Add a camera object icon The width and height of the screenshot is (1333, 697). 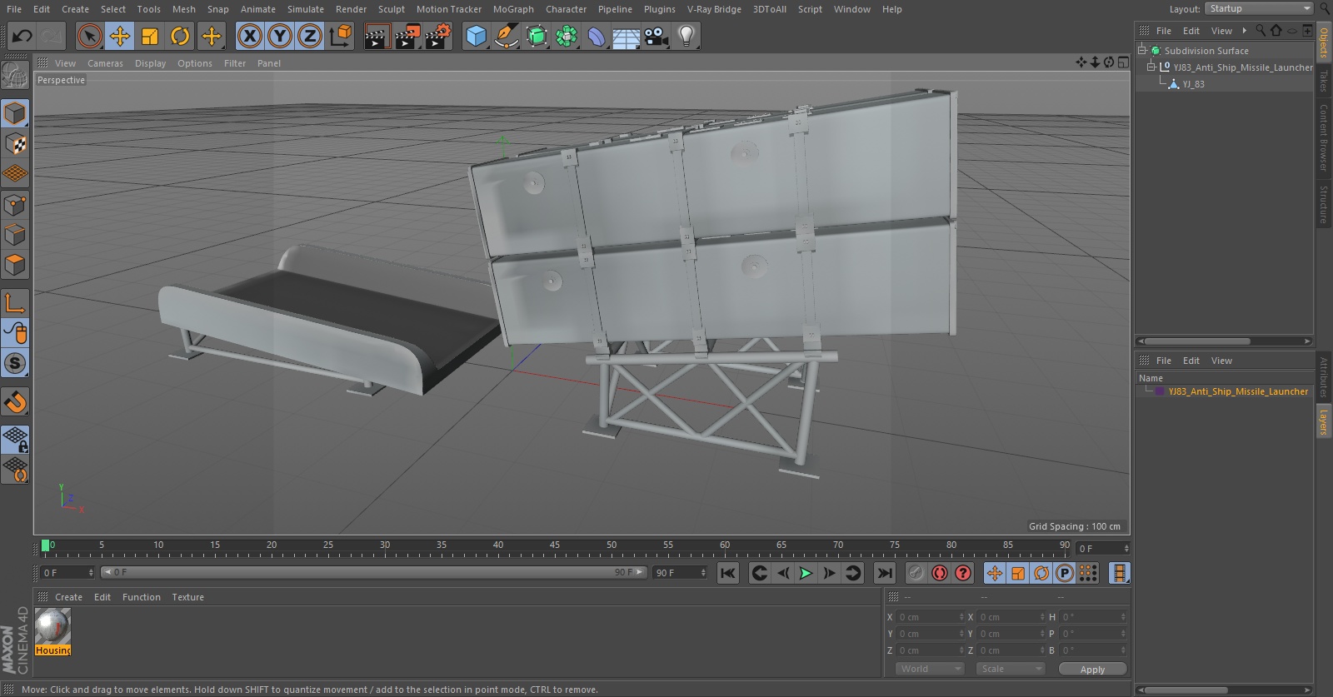pyautogui.click(x=657, y=36)
